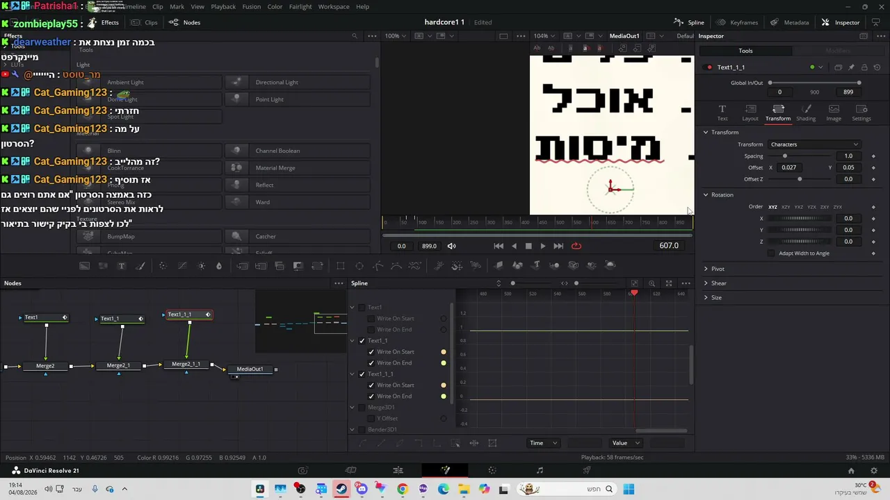The width and height of the screenshot is (890, 500).
Task: Toggle the Nodes panel button at top
Action: pyautogui.click(x=185, y=22)
